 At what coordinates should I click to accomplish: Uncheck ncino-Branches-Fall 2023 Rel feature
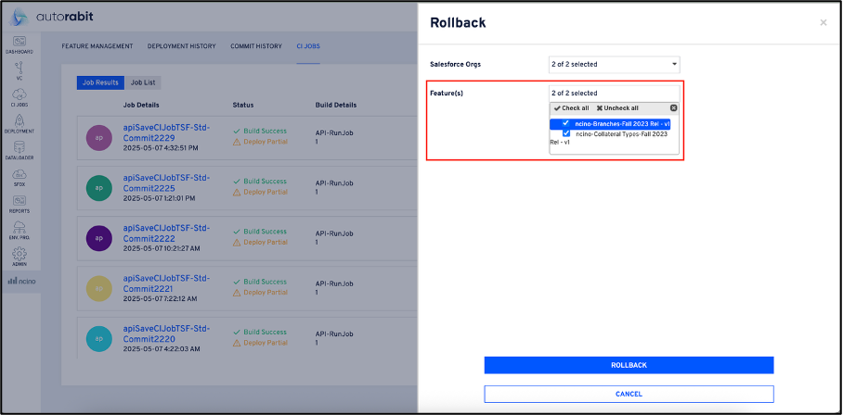pos(565,123)
